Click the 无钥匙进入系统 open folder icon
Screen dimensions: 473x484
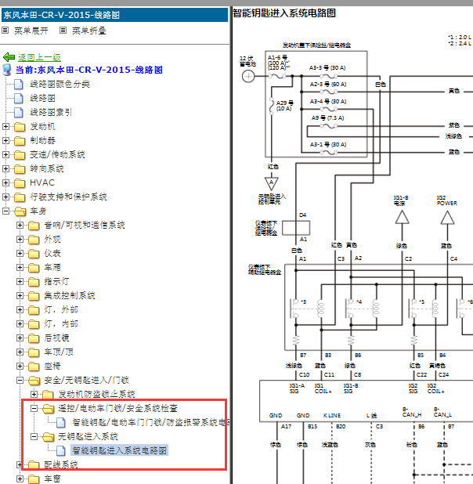tap(49, 437)
